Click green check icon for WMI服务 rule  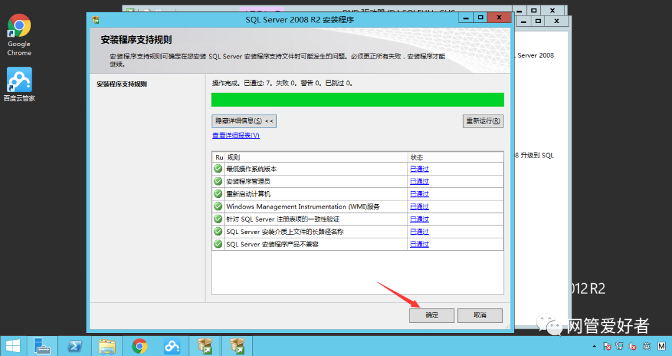click(218, 206)
